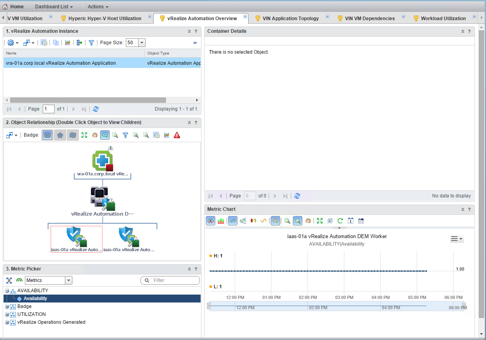
Task: Toggle the line chart view in Metric Chart
Action: (233, 221)
